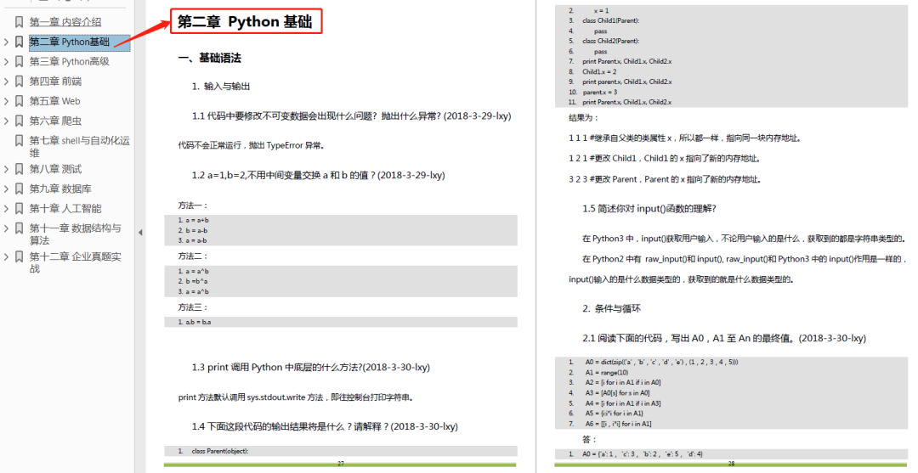Expand the 第十一章 数据结构与算法 bookmark
The height and width of the screenshot is (473, 918).
(6, 228)
